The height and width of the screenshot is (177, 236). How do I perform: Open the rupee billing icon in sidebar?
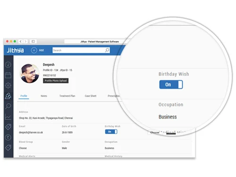tap(8, 137)
